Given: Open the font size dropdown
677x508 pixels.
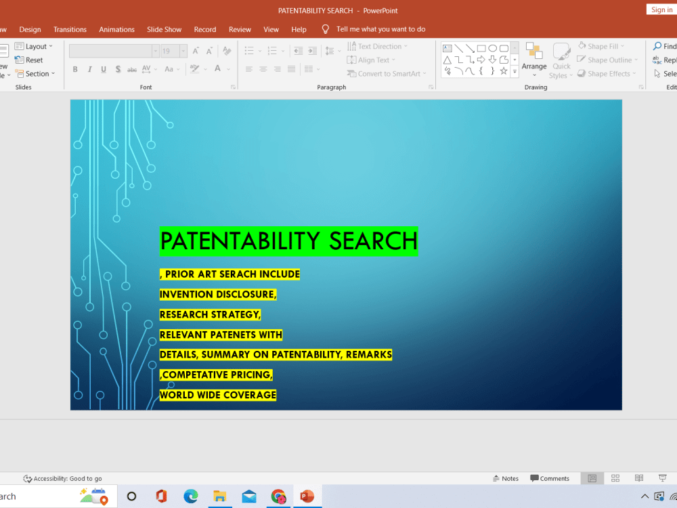Looking at the screenshot, I should pyautogui.click(x=183, y=51).
